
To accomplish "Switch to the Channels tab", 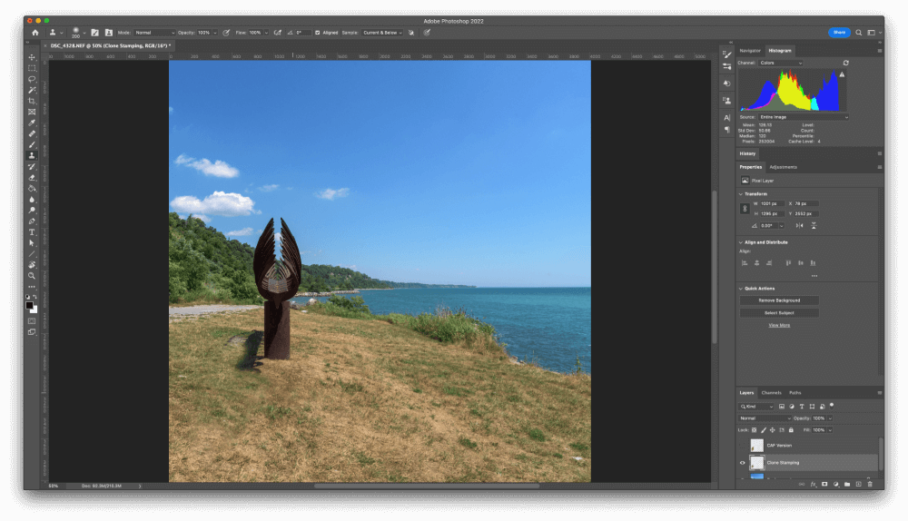I will [771, 393].
